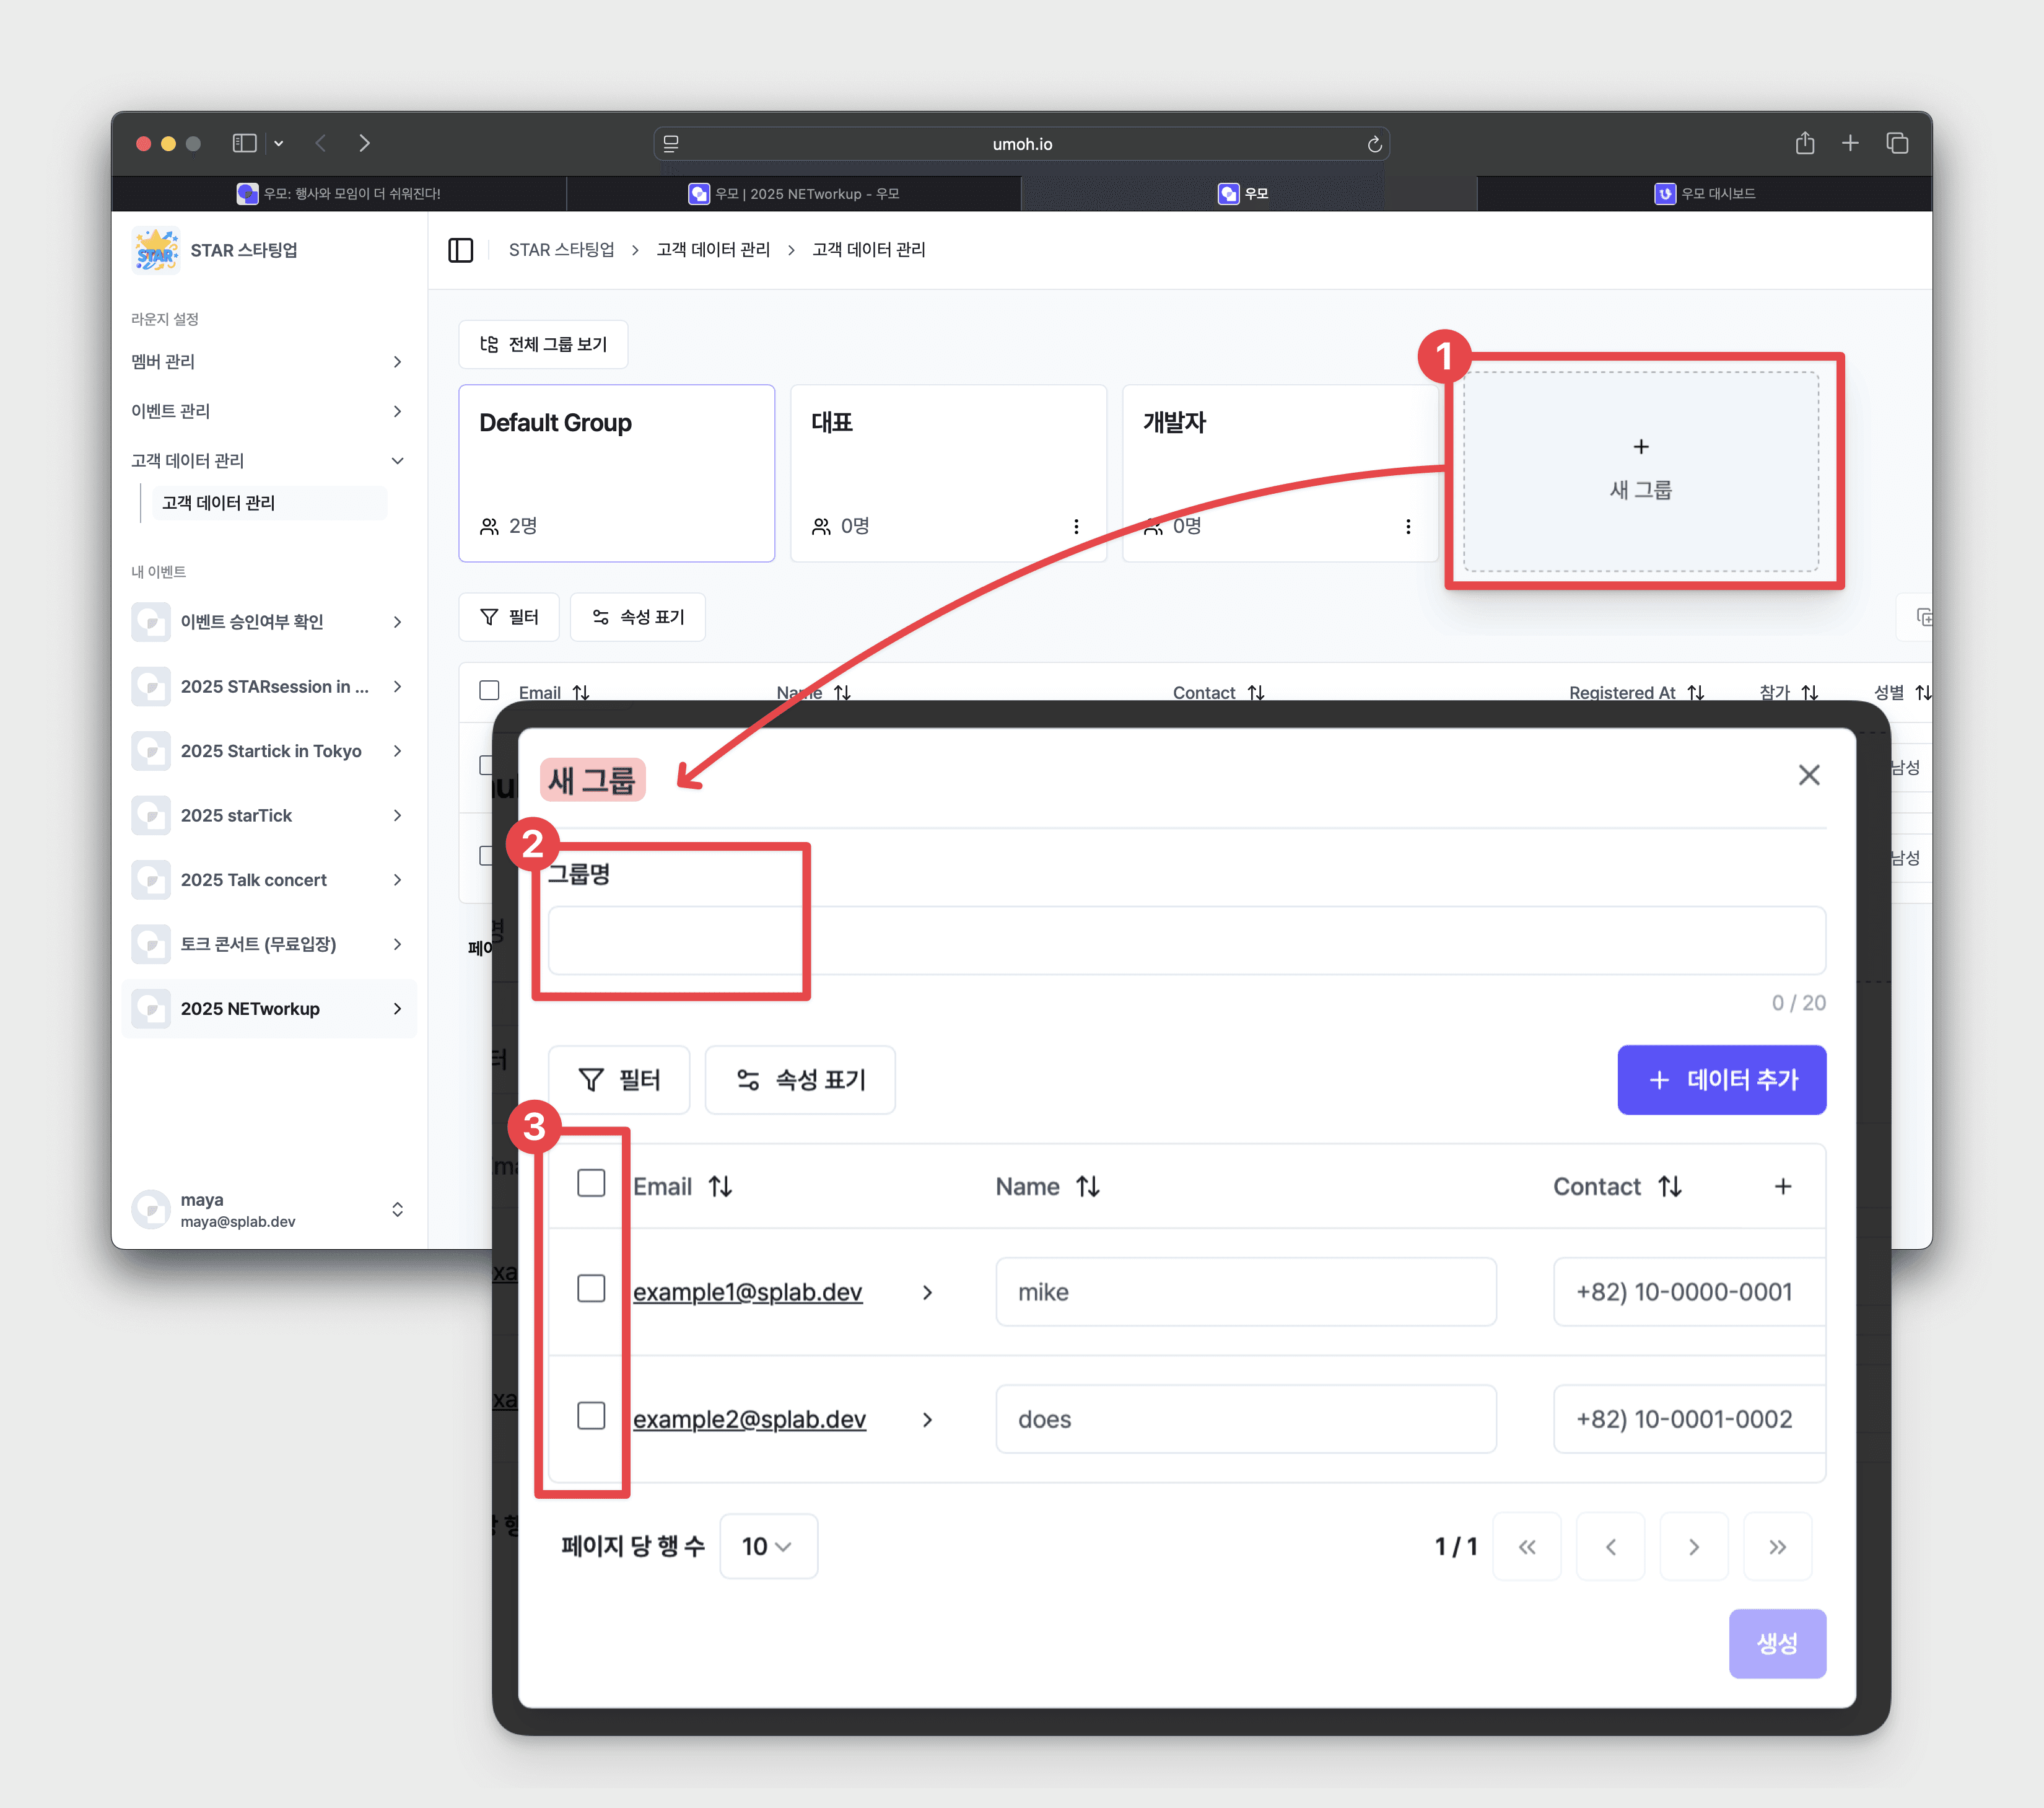Check the select-all checkbox in dialog table
This screenshot has width=2044, height=1808.
591,1183
